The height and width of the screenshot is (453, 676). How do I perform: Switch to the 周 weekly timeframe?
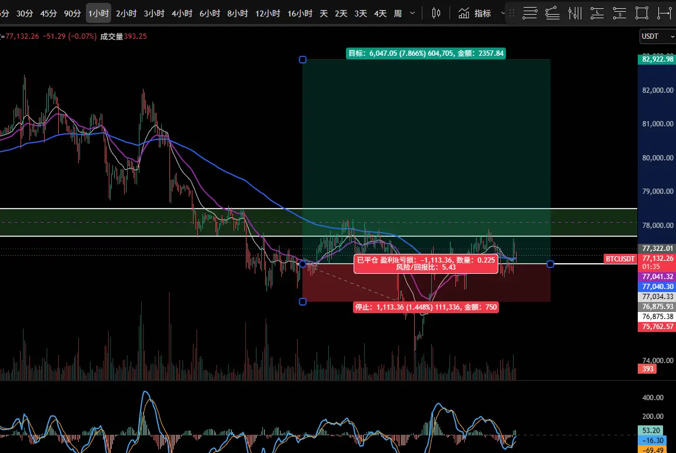[398, 14]
